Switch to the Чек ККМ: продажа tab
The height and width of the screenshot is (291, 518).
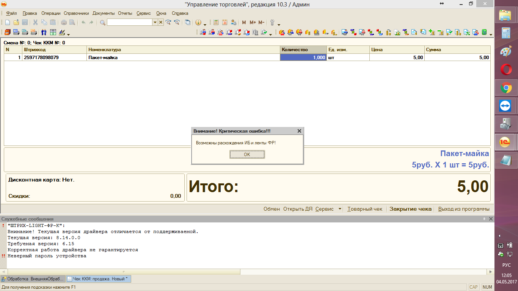pyautogui.click(x=99, y=279)
